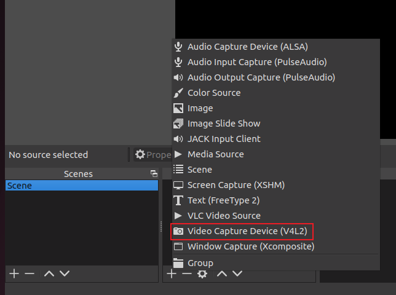Remove the selected scene with minus icon
396x295 pixels.
click(x=29, y=273)
